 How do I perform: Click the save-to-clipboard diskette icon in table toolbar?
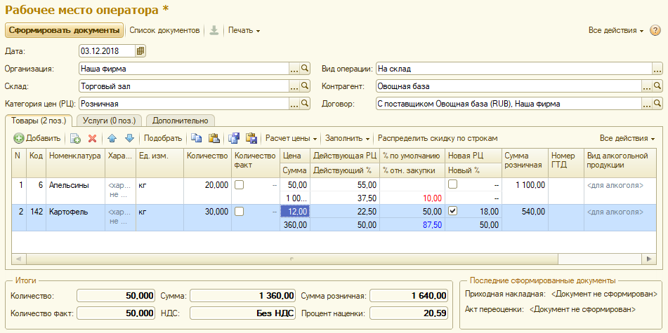234,138
